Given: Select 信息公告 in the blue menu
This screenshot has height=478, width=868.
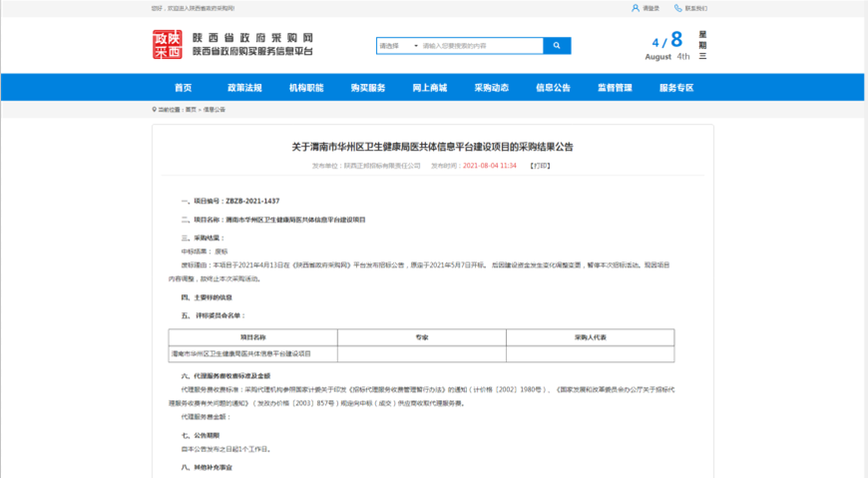Looking at the screenshot, I should click(x=553, y=88).
